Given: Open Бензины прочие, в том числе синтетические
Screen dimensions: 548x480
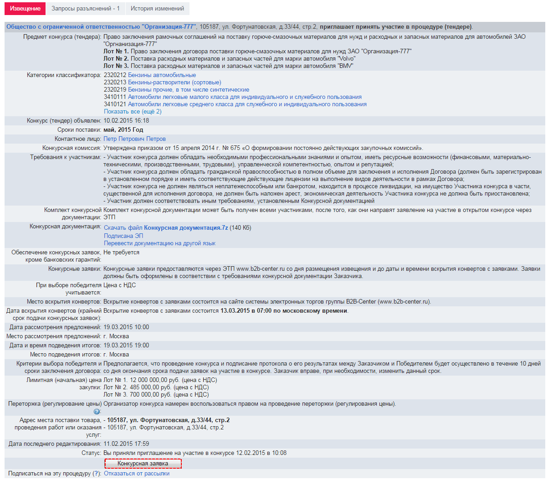Looking at the screenshot, I should [x=189, y=90].
